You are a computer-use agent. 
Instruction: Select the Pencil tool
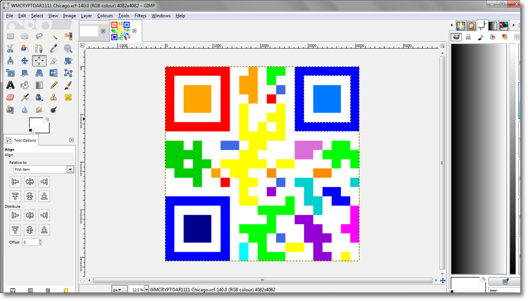[54, 85]
